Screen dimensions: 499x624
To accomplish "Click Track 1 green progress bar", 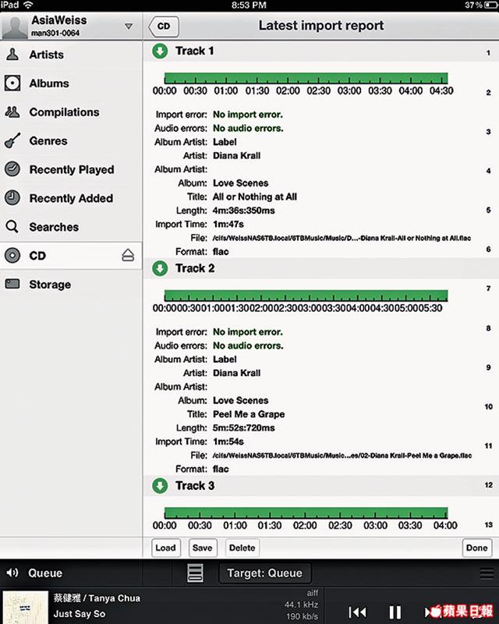I will (x=306, y=78).
